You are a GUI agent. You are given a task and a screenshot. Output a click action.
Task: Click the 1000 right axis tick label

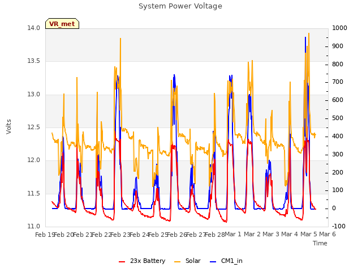(x=339, y=28)
